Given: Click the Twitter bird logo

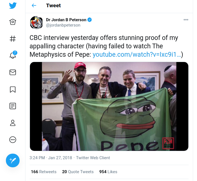Looking at the screenshot, I should (x=13, y=6).
